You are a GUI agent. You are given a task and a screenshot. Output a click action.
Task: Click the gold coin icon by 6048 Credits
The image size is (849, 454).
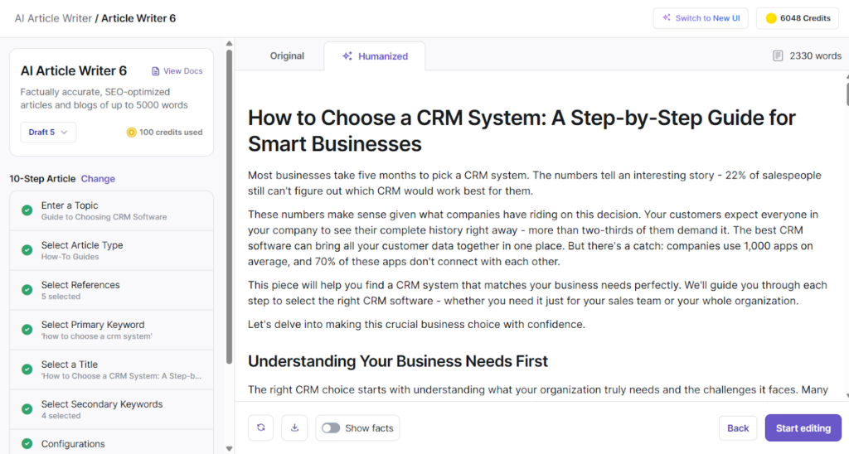click(x=771, y=18)
